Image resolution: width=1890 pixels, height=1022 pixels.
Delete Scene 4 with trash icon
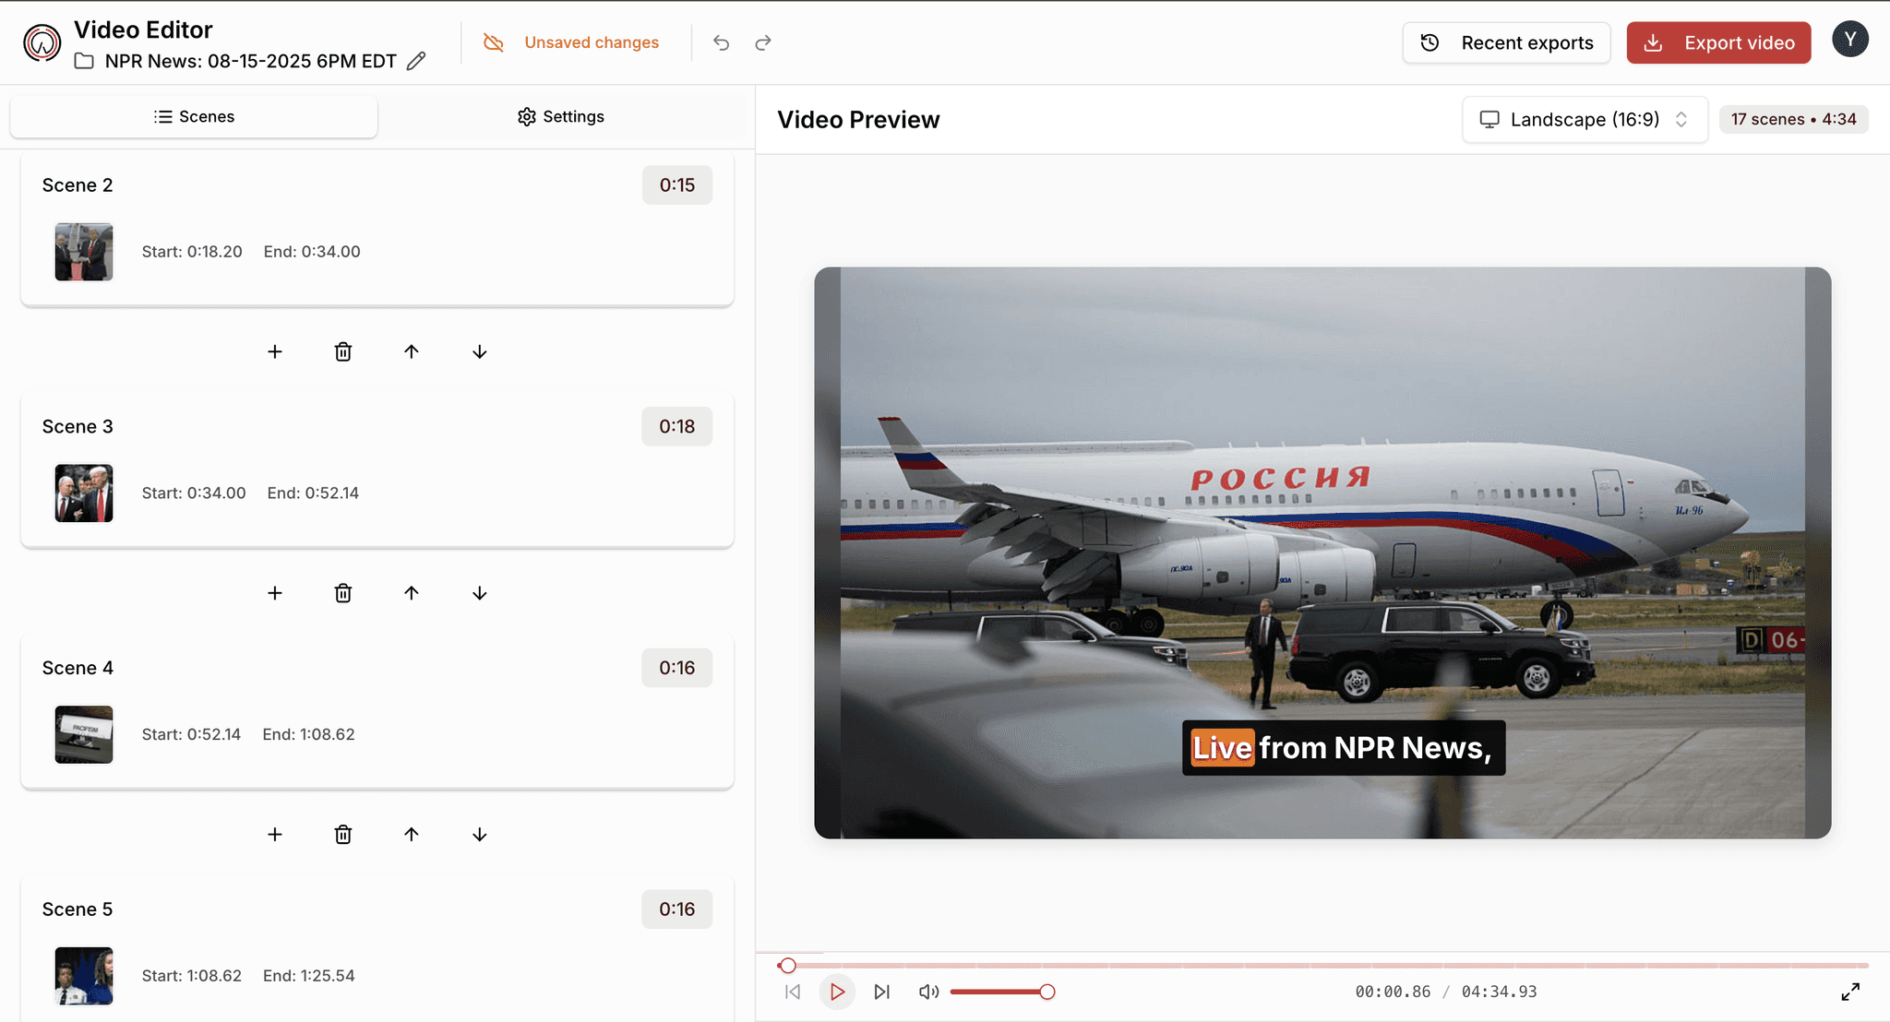tap(343, 835)
